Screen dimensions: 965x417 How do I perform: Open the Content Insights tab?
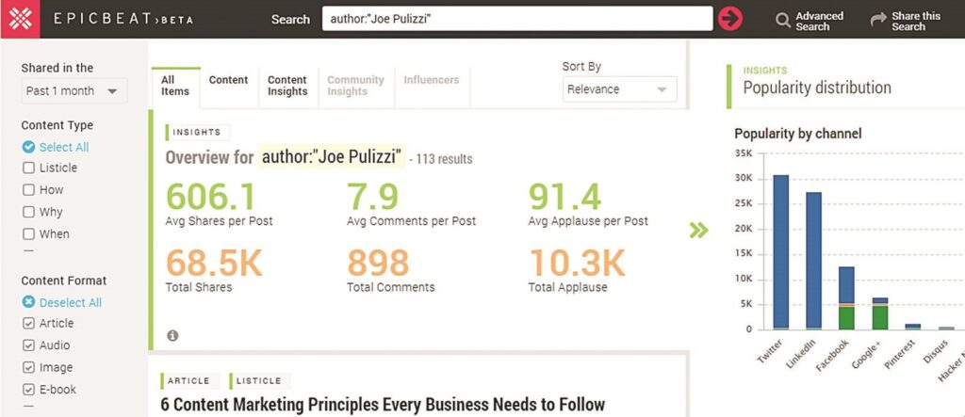click(287, 86)
